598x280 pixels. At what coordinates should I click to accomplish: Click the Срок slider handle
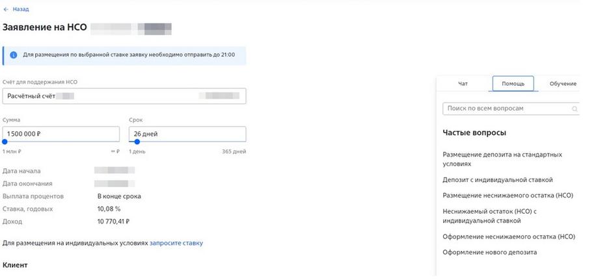[137, 142]
